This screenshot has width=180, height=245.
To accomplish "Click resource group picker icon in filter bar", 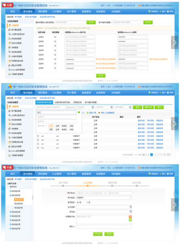I will 130,107.
